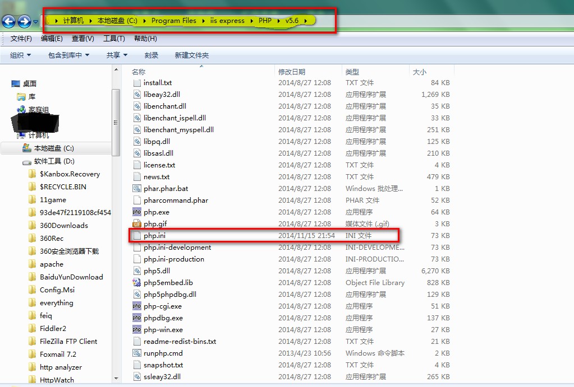
Task: Select the libeay32.dll file icon
Action: [x=137, y=95]
